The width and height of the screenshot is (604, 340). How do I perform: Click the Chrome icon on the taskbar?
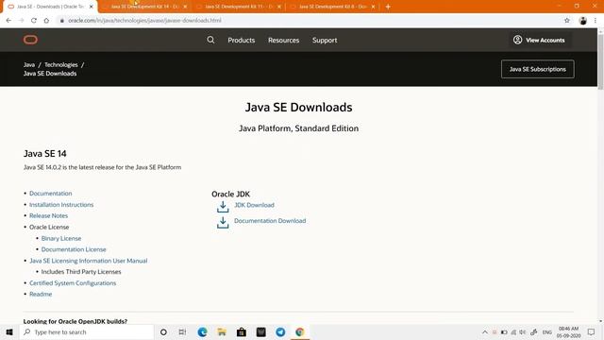click(x=300, y=331)
